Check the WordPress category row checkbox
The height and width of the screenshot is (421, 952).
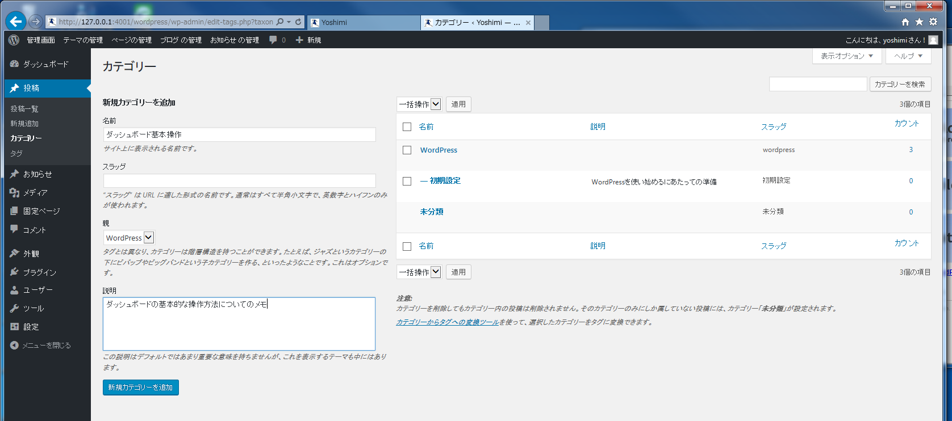click(407, 150)
